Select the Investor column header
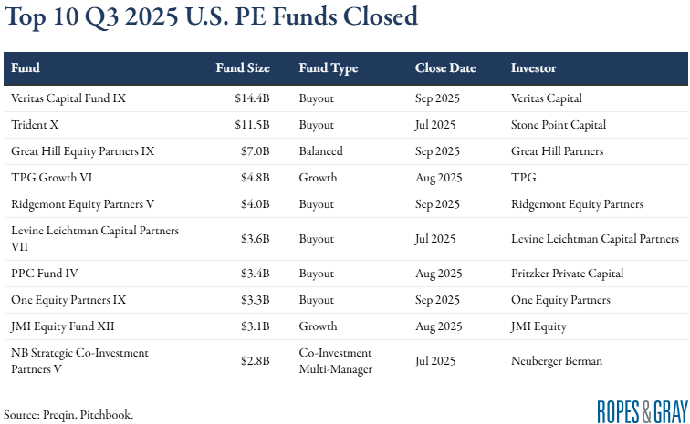The image size is (690, 424). pos(534,67)
